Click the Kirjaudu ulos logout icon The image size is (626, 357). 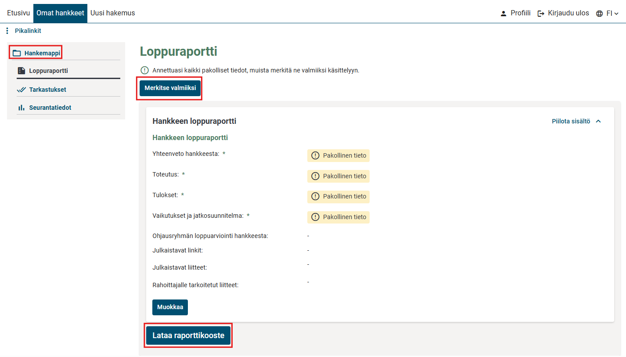point(541,14)
